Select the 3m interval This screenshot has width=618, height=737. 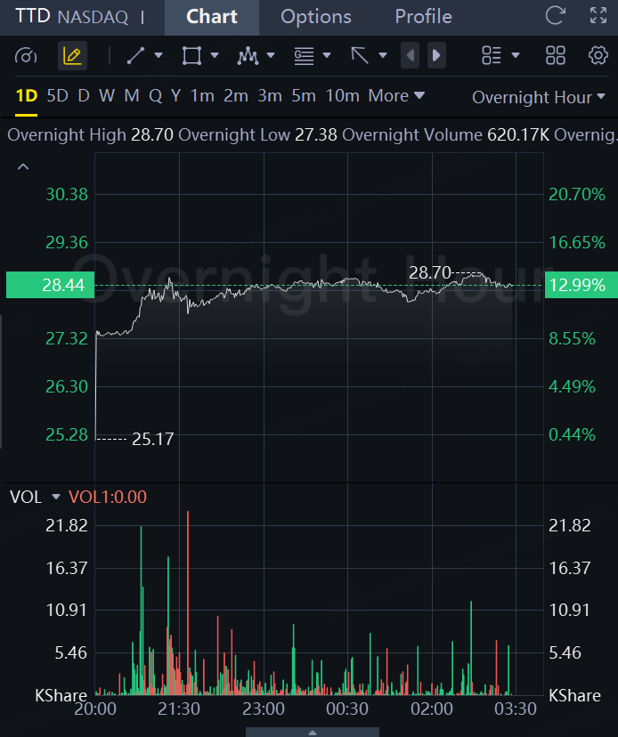point(270,96)
